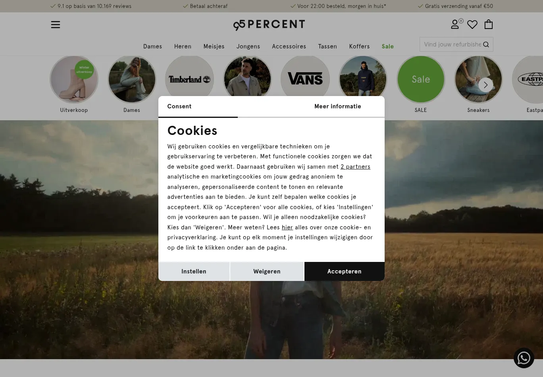This screenshot has width=543, height=377.
Task: Open the user account icon
Action: click(455, 25)
